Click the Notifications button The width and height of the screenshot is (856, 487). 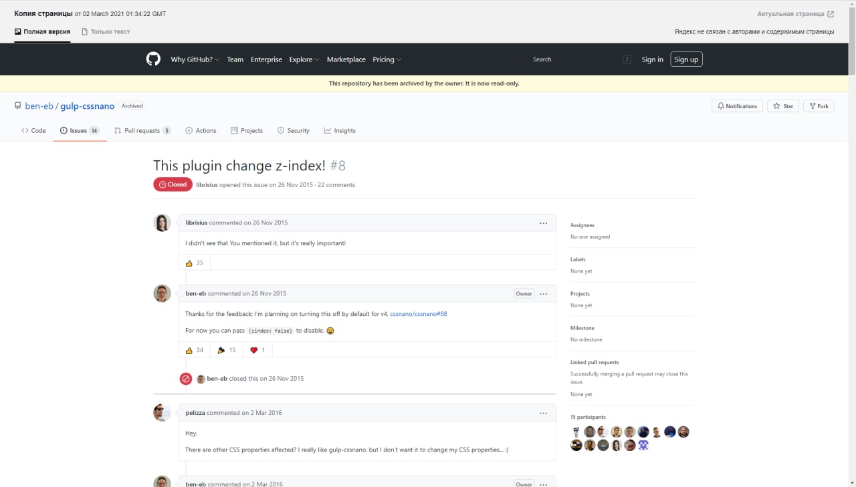tap(737, 106)
